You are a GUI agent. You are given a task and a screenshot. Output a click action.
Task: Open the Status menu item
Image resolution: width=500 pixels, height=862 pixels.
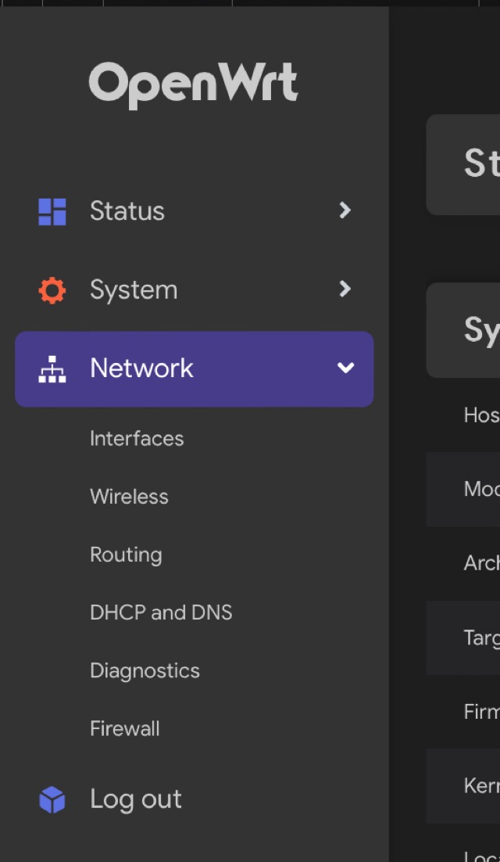click(x=195, y=211)
